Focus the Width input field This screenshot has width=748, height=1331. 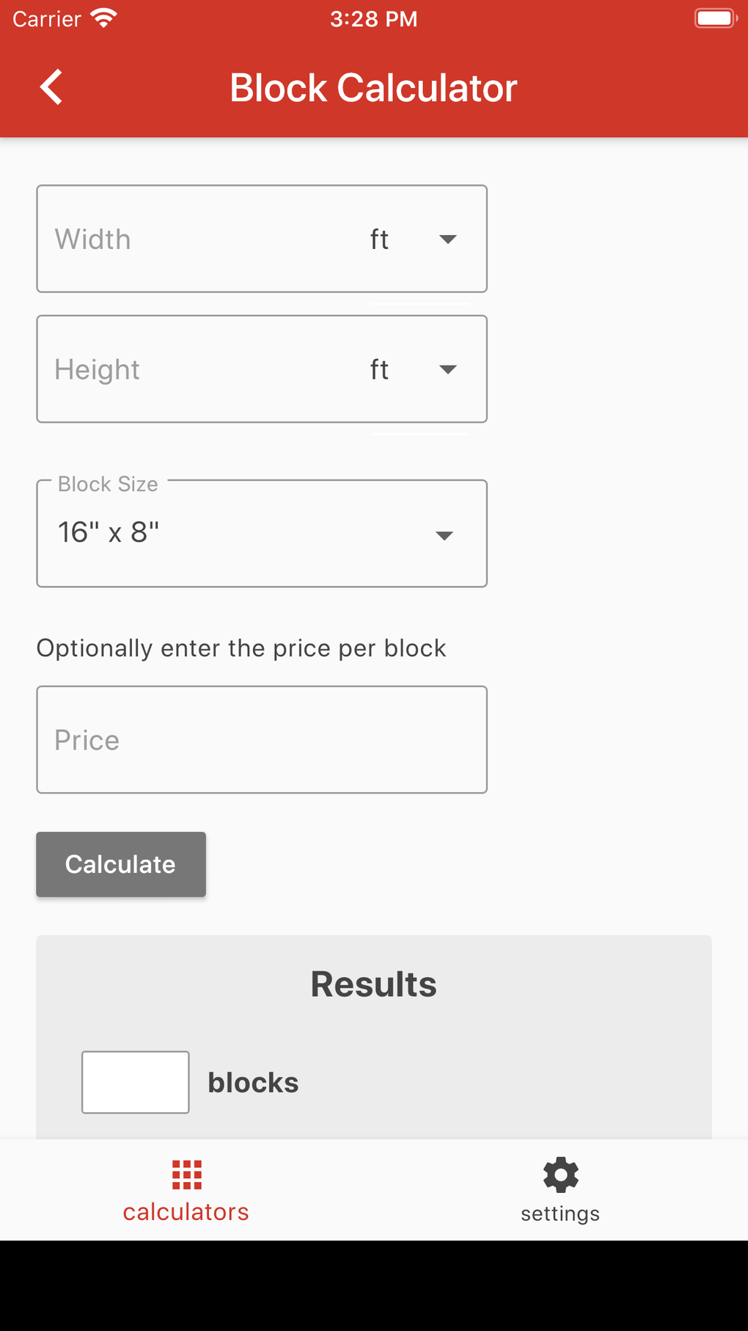click(x=198, y=239)
